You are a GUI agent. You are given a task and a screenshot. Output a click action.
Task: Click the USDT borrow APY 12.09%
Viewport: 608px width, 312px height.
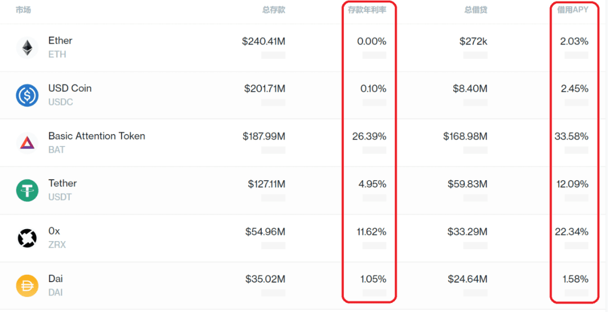point(571,184)
